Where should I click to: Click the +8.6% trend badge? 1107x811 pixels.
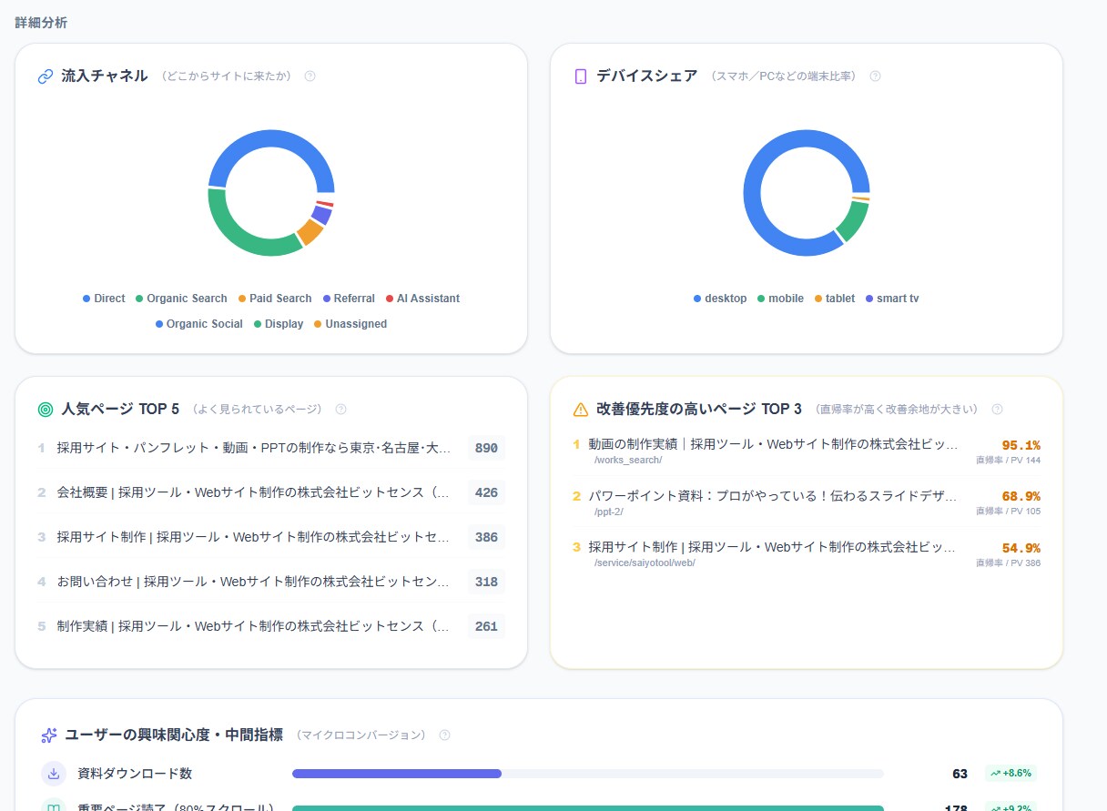click(1011, 774)
